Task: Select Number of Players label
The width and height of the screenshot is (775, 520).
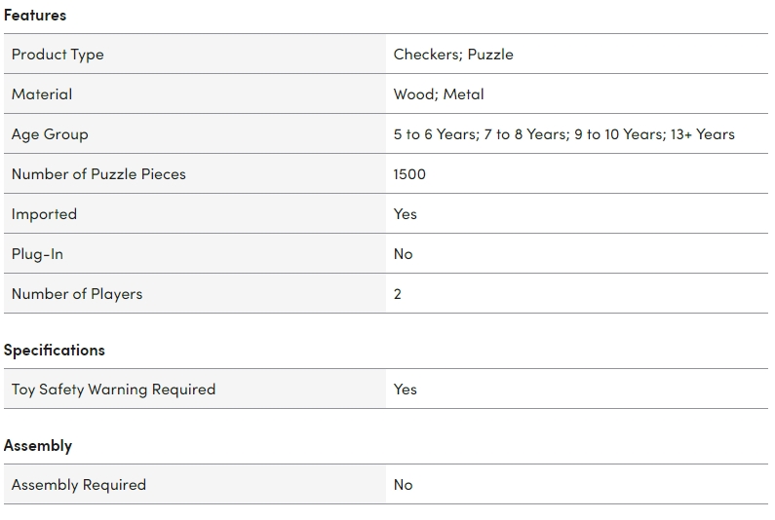Action: (x=77, y=294)
